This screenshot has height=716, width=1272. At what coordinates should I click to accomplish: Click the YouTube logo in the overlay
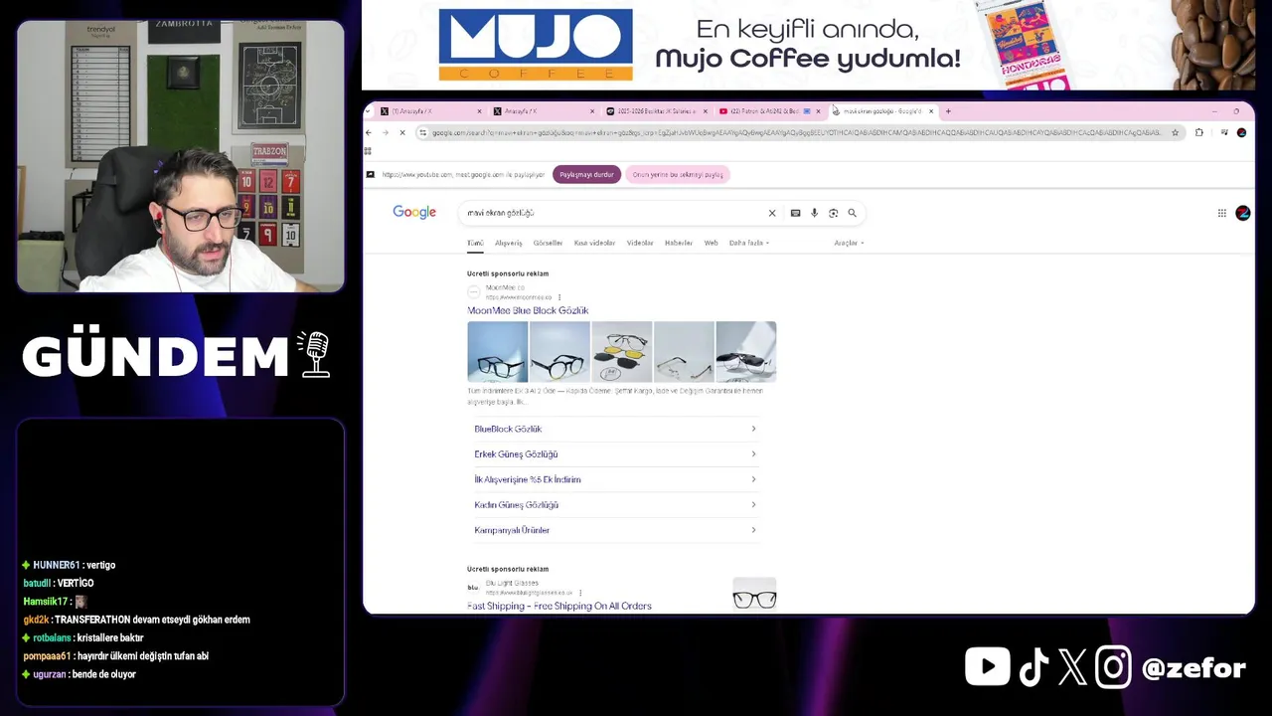(987, 667)
